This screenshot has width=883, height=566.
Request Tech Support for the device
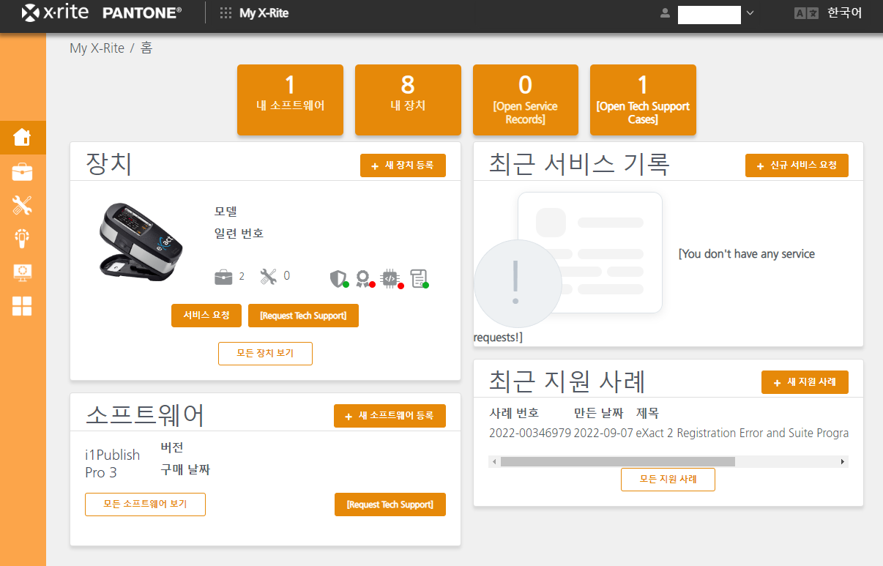pyautogui.click(x=303, y=316)
